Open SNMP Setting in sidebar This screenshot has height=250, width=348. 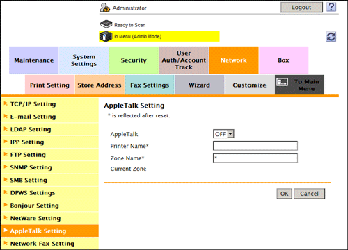click(x=50, y=167)
